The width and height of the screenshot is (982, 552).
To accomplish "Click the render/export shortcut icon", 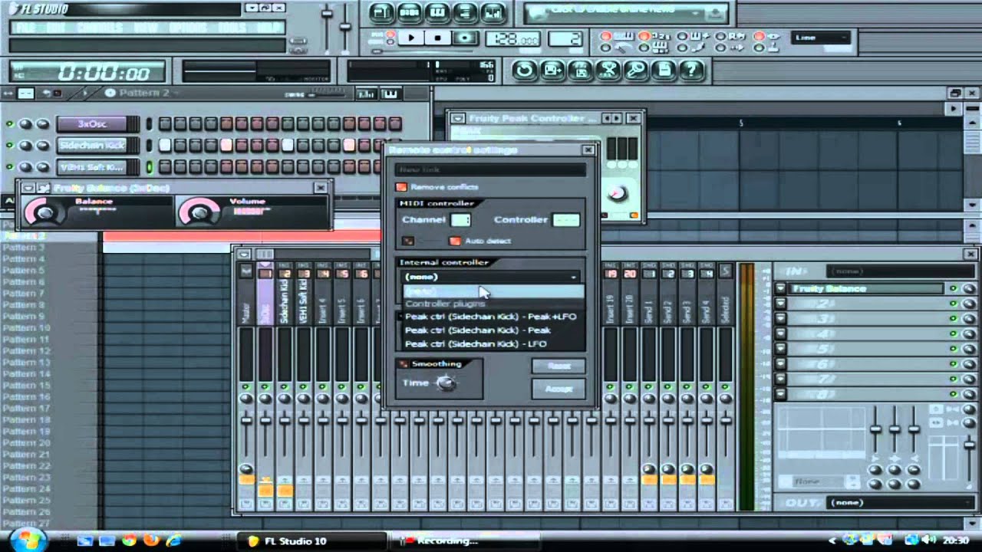I will pos(581,71).
